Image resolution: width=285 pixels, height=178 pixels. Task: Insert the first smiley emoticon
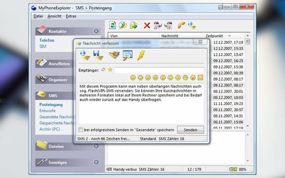tap(133, 78)
